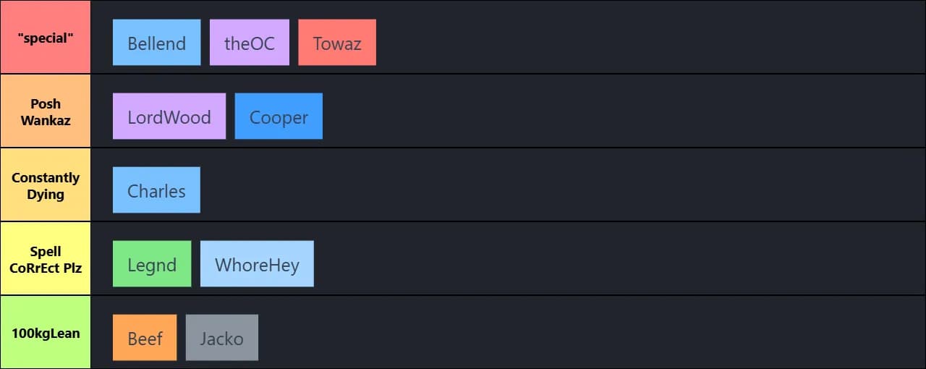The image size is (926, 369).
Task: Select the gray Jacko tile
Action: point(221,338)
